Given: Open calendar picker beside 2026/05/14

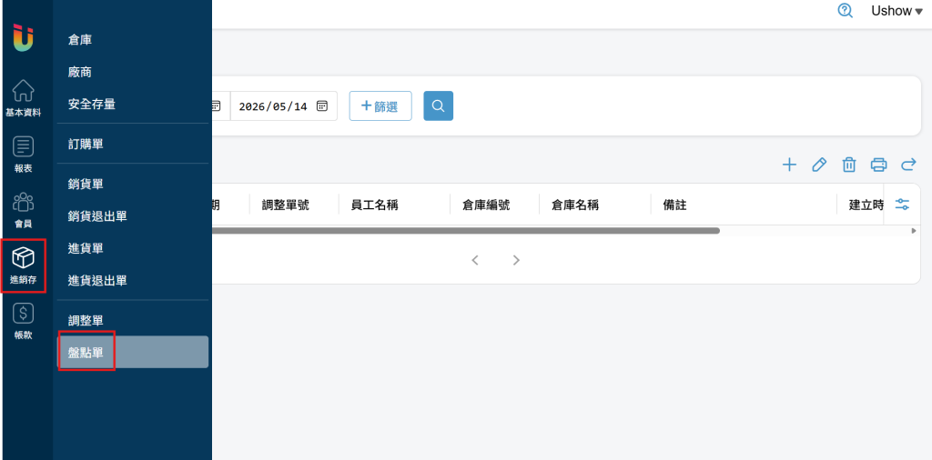Looking at the screenshot, I should click(321, 106).
